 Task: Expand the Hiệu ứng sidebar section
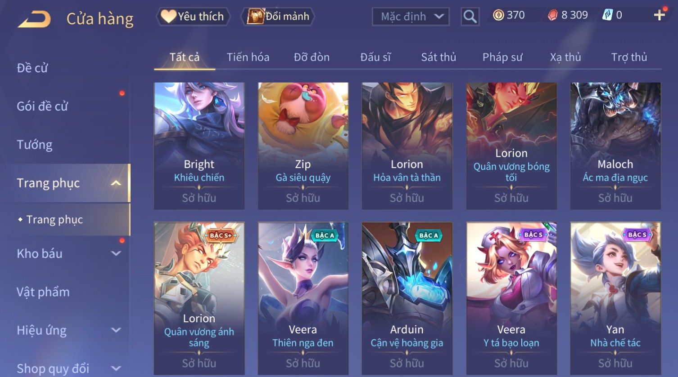coord(116,330)
